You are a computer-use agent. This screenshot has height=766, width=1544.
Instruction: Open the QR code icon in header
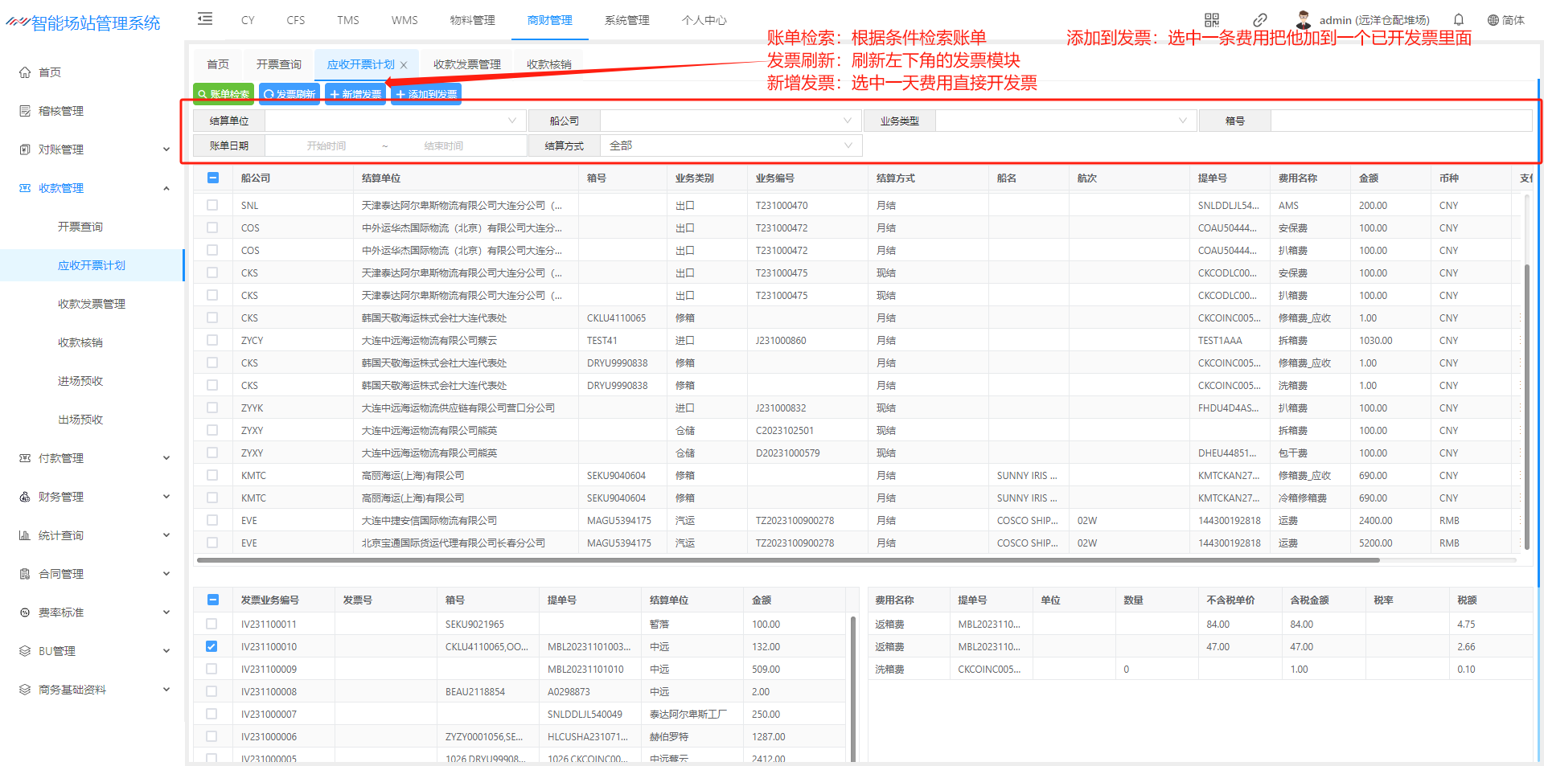[x=1212, y=20]
